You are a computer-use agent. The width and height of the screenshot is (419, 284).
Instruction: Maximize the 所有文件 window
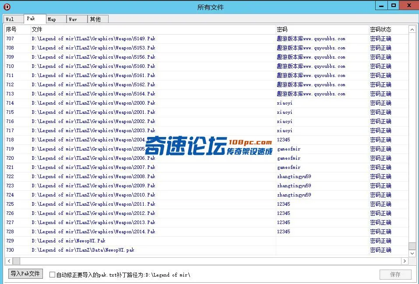point(393,5)
